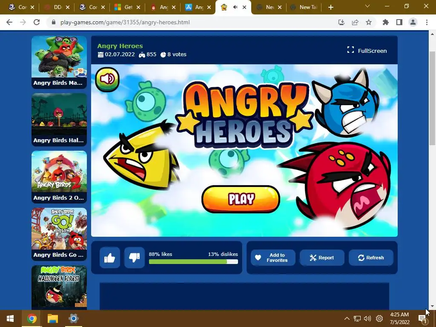Open the volume control tray icon

pos(367,318)
